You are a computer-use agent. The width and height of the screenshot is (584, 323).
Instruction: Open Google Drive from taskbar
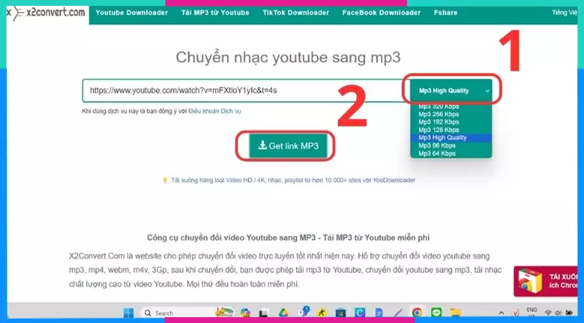point(283,313)
